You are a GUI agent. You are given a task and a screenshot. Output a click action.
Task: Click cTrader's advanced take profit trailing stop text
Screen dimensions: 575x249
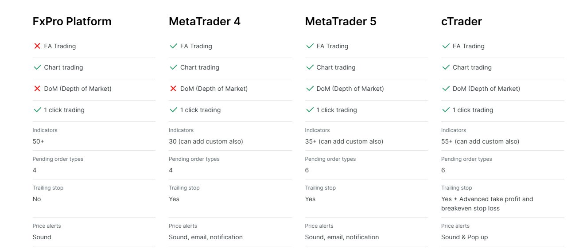pos(487,204)
